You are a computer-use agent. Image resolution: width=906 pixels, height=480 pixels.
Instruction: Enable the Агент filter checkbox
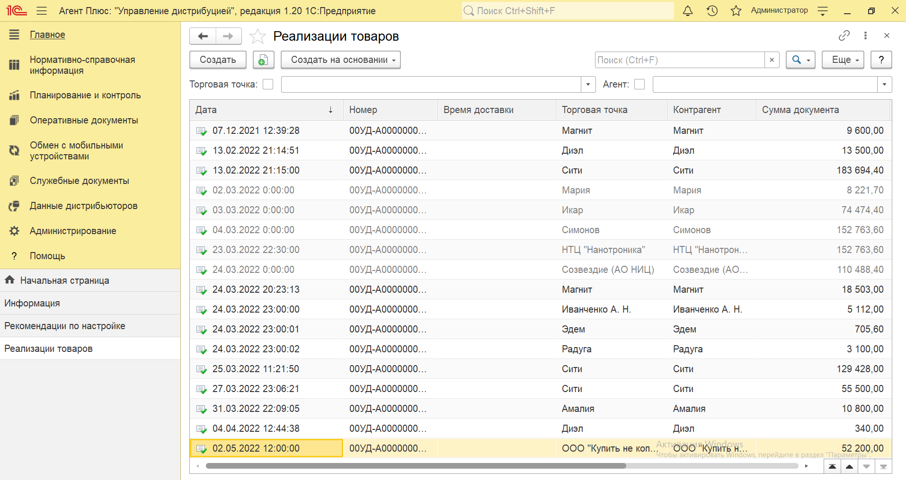[640, 84]
